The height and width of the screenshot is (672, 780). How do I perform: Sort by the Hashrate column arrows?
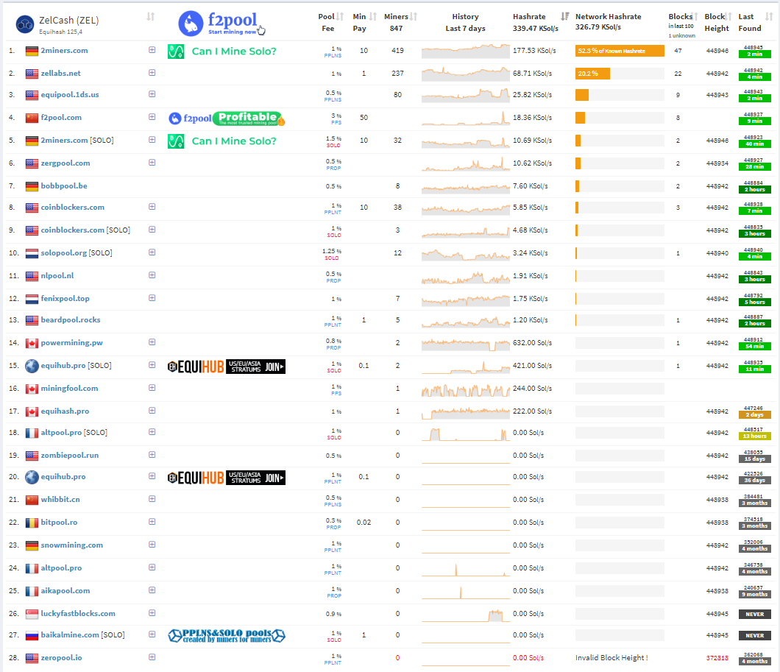tap(564, 16)
